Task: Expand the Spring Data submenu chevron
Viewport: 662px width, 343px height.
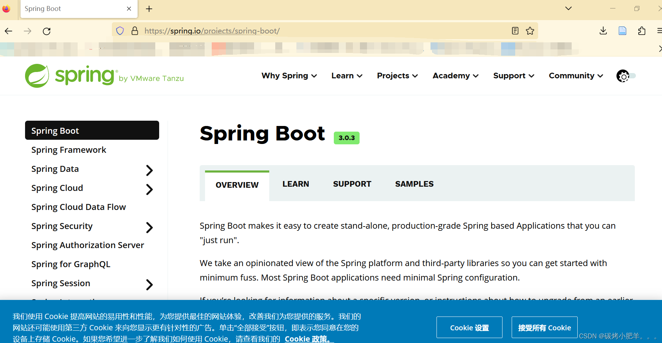Action: click(150, 170)
